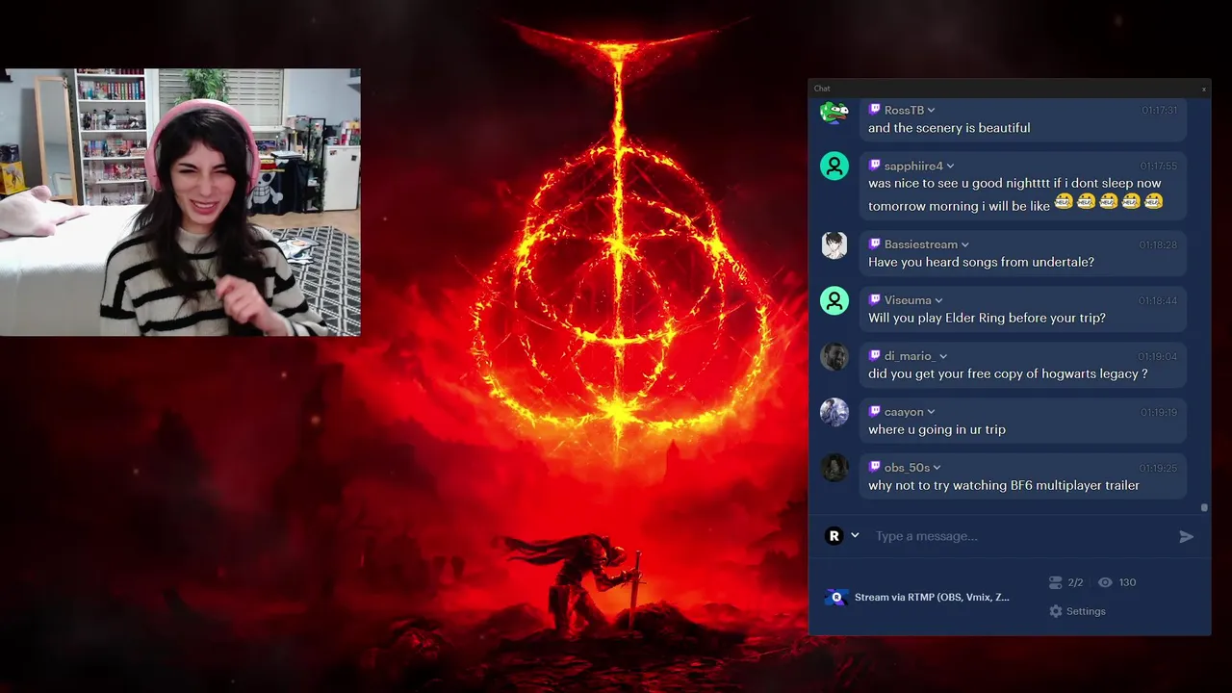Image resolution: width=1232 pixels, height=693 pixels.
Task: Expand di_mario_ username dropdown chevron
Action: pyautogui.click(x=942, y=357)
